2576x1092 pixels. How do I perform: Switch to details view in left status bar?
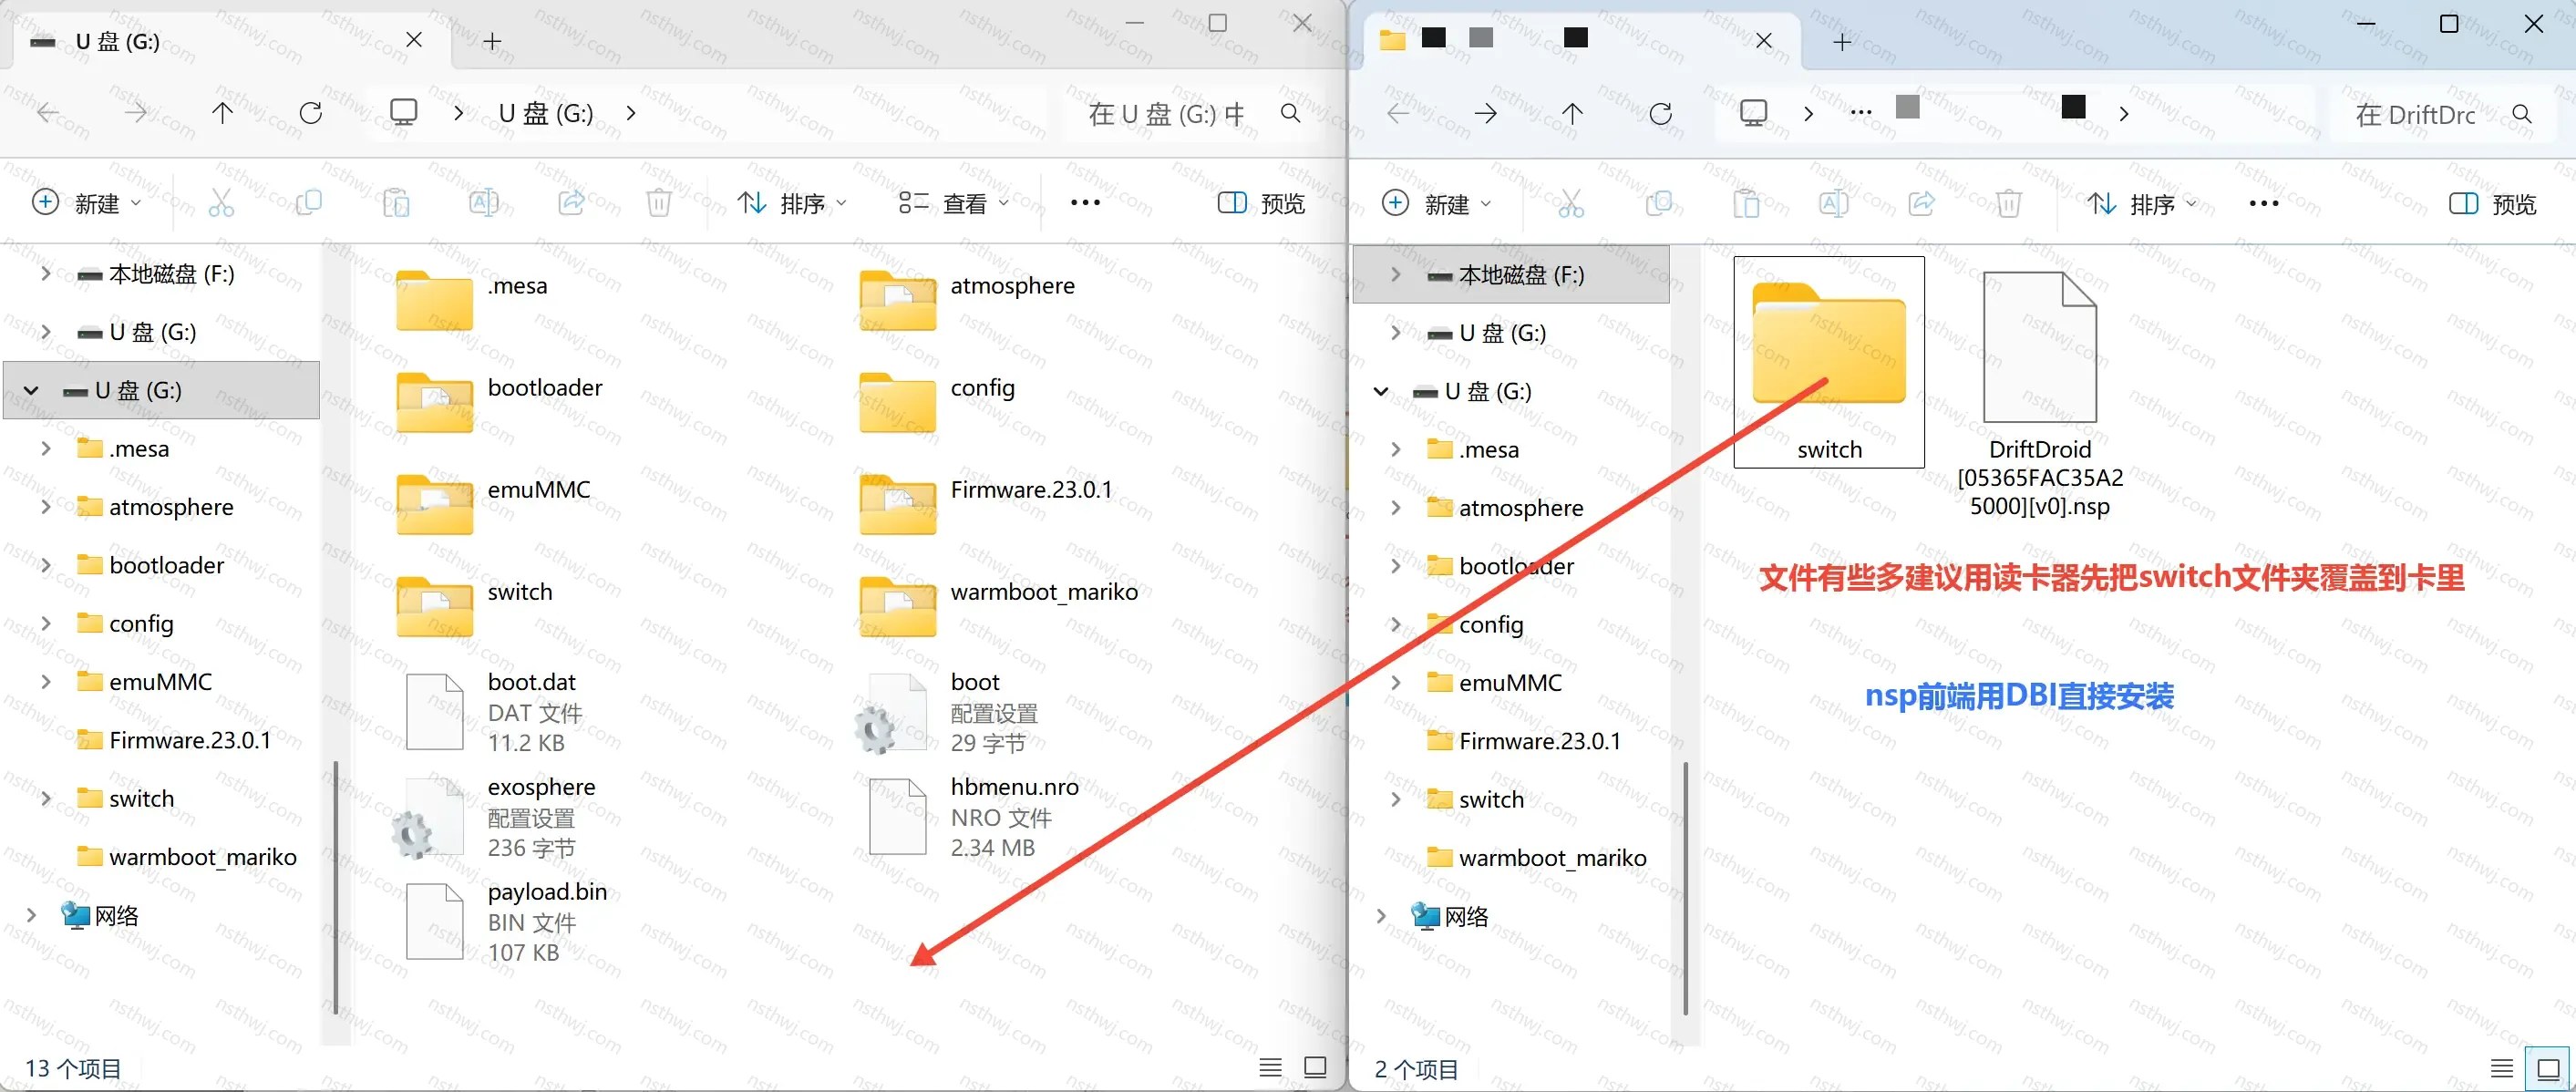tap(1270, 1067)
